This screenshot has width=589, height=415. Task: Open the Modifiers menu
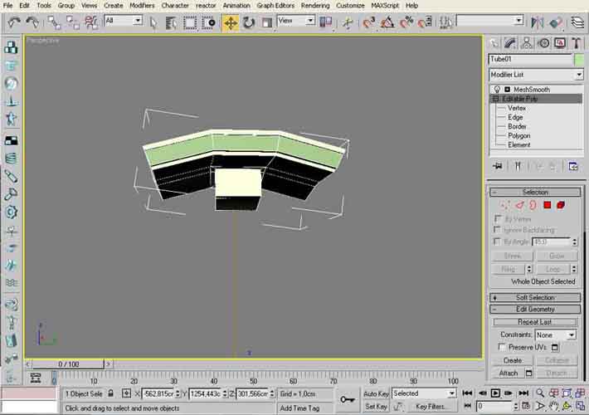tap(142, 5)
